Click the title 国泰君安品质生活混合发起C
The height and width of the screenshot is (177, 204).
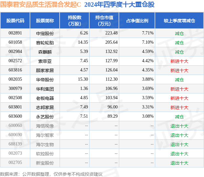pyautogui.click(x=40, y=4)
